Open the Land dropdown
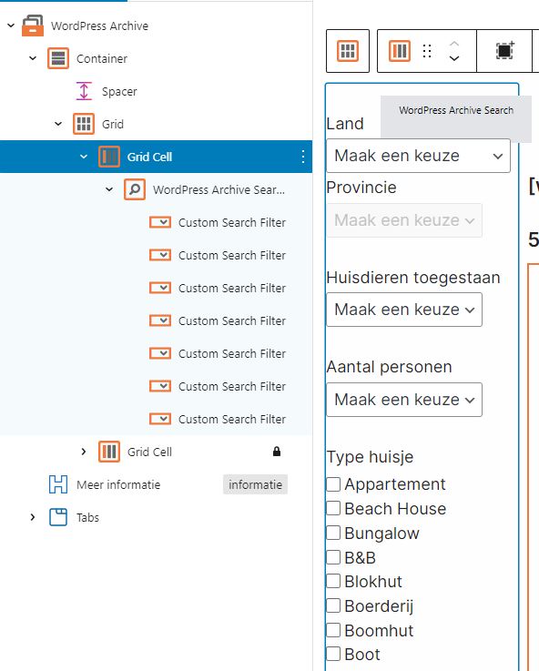 coord(419,156)
